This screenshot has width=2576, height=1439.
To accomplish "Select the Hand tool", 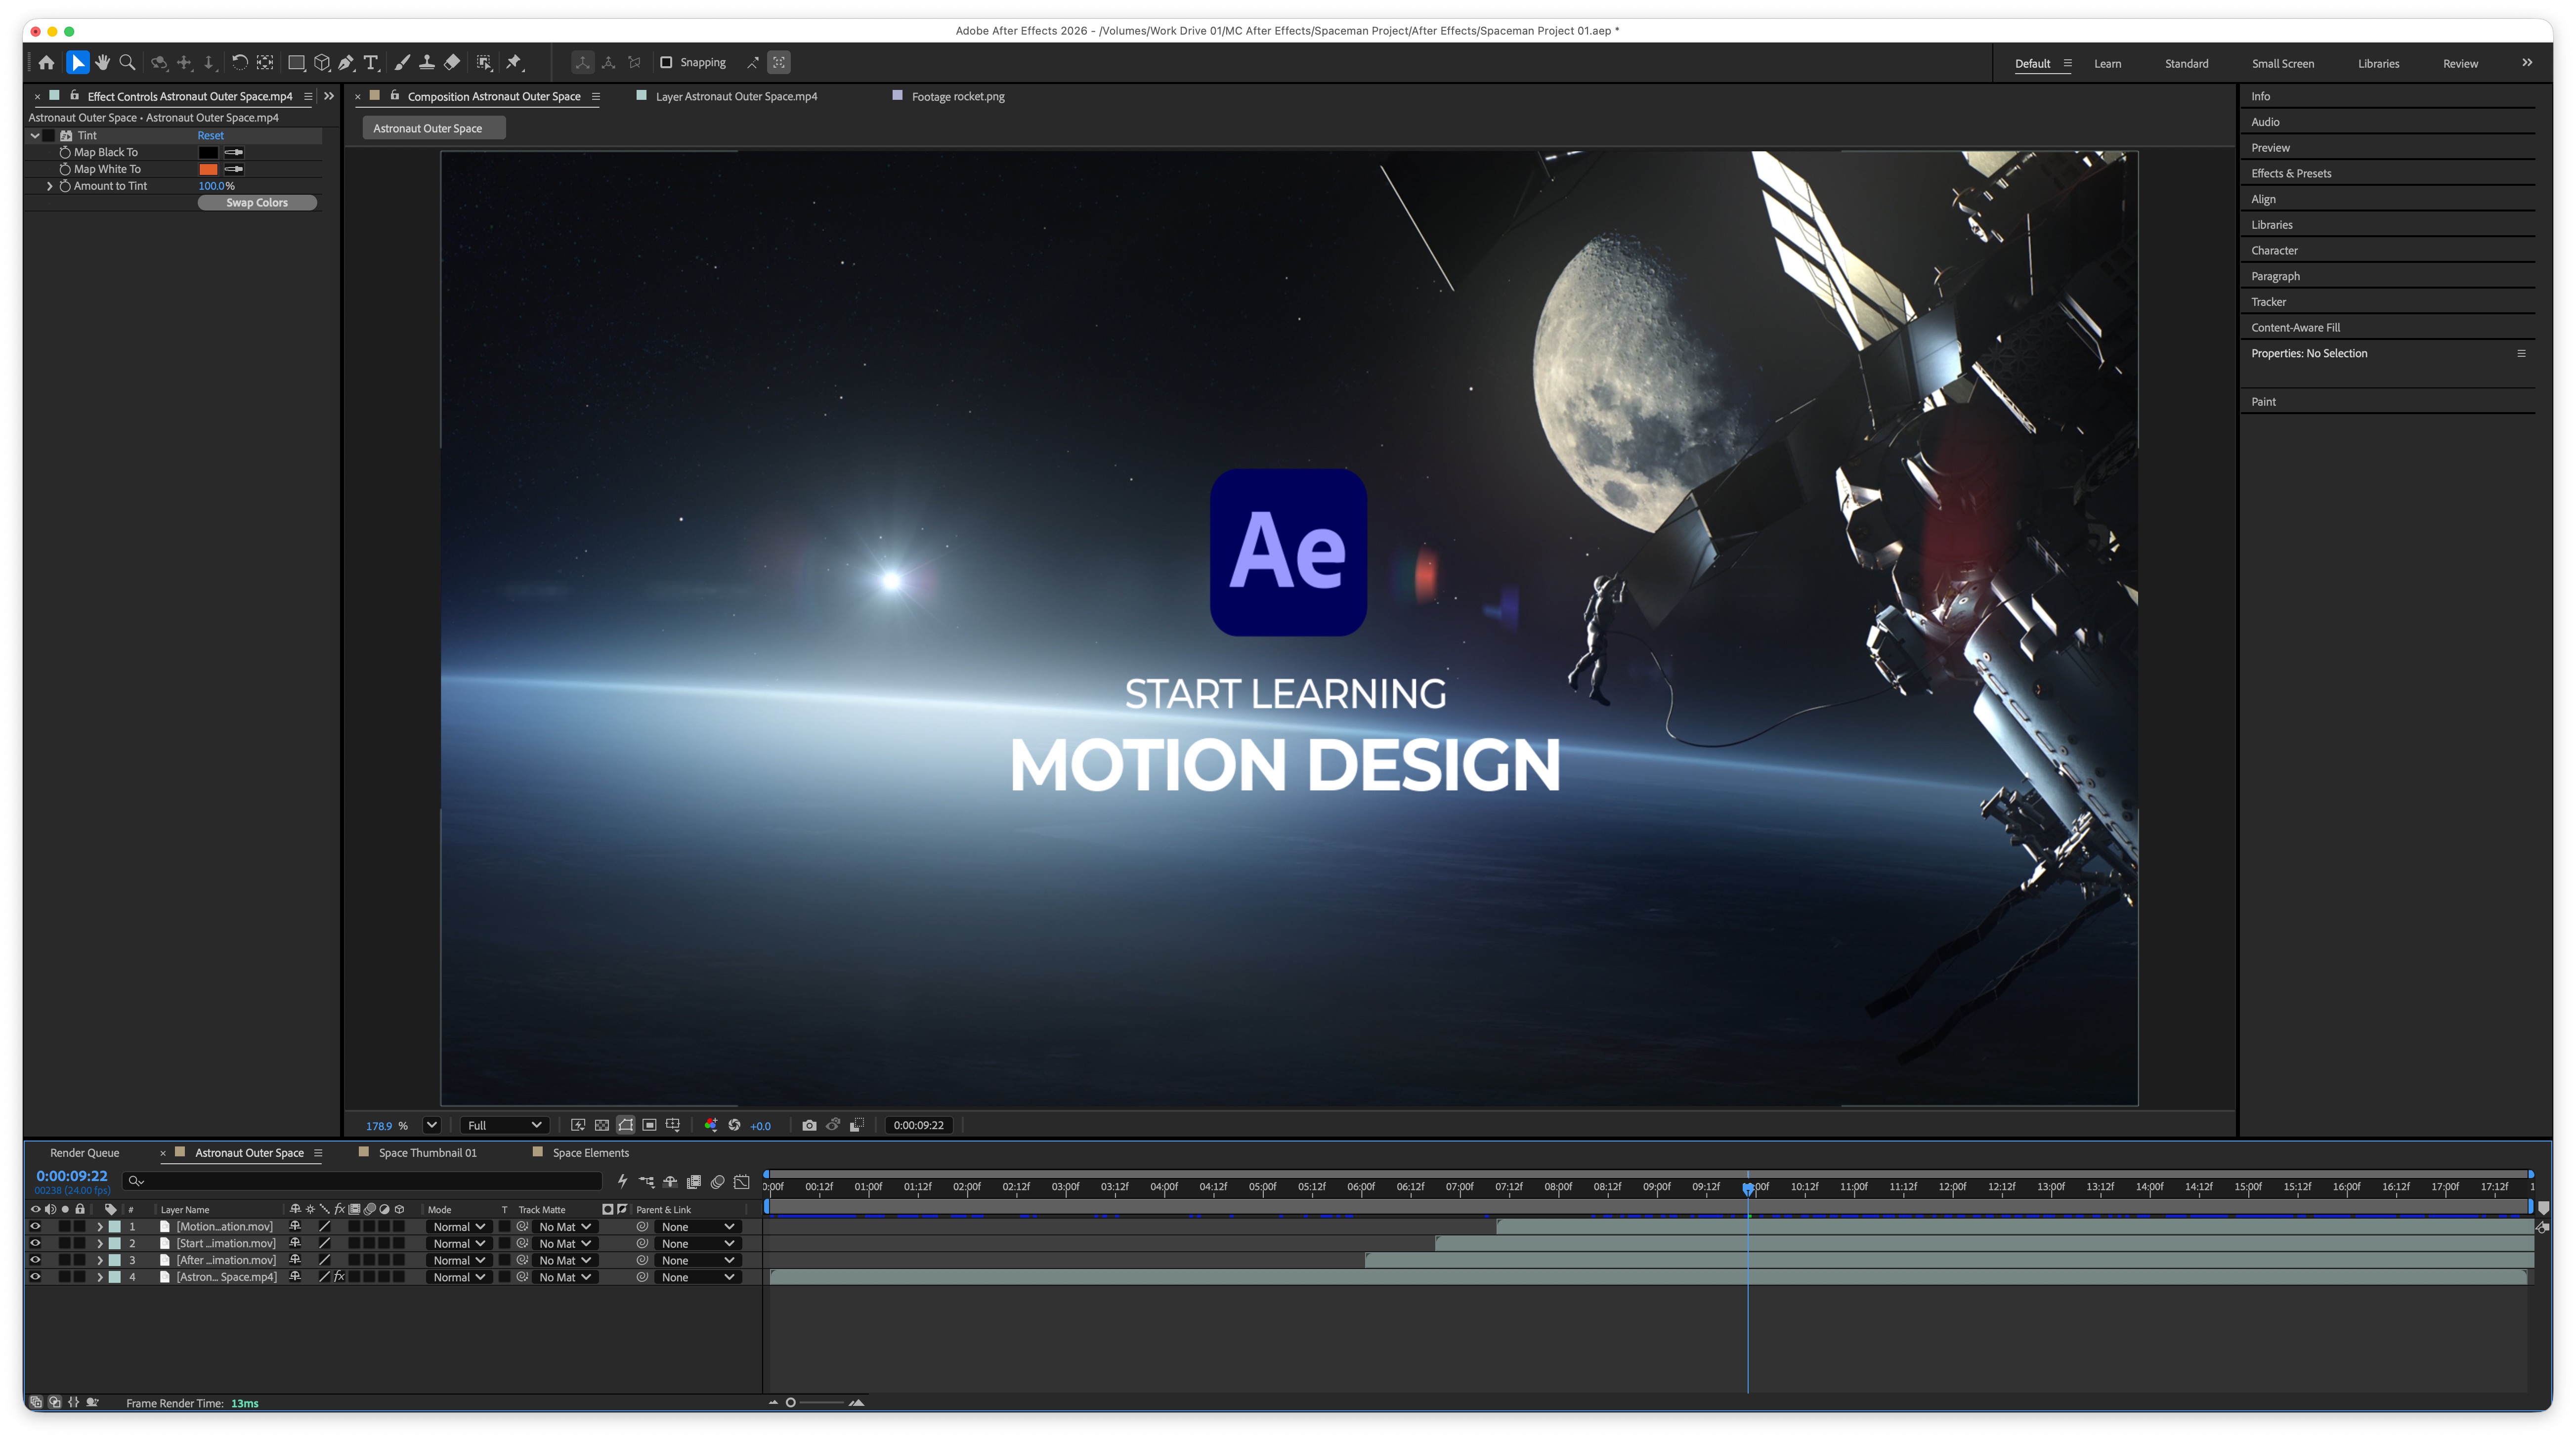I will coord(102,63).
